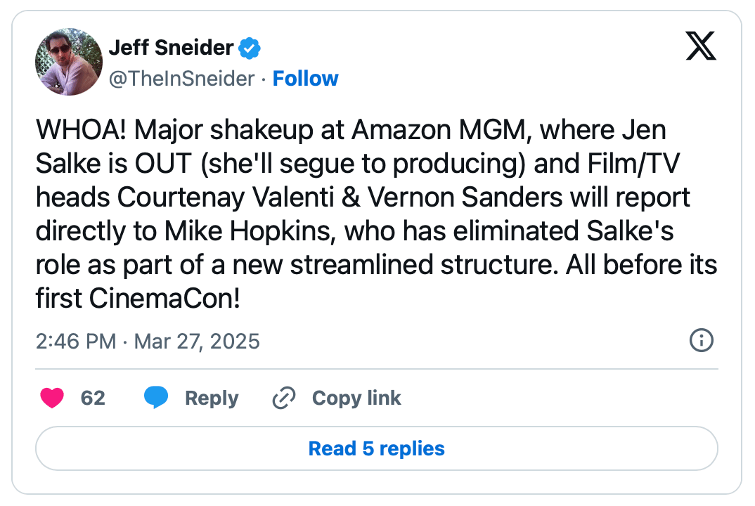Follow Jeff Sneider
The height and width of the screenshot is (506, 755).
tap(305, 79)
